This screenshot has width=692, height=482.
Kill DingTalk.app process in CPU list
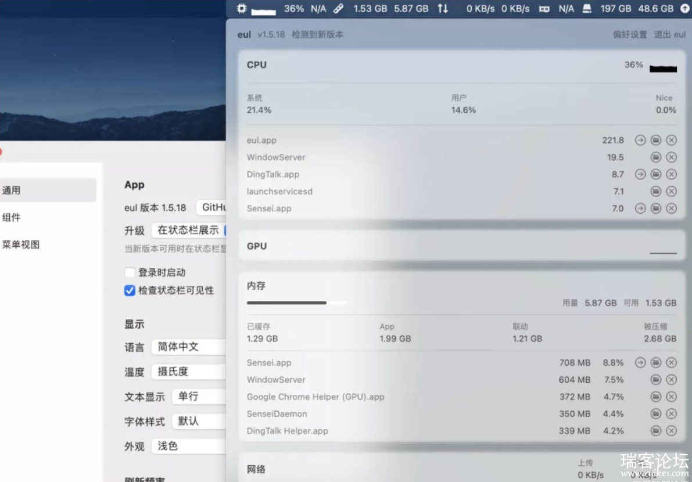point(671,174)
